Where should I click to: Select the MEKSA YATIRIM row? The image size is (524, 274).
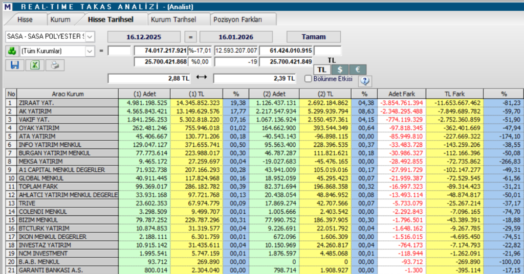pos(264,162)
